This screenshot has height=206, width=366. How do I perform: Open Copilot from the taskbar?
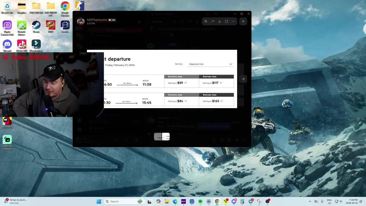coord(158,201)
